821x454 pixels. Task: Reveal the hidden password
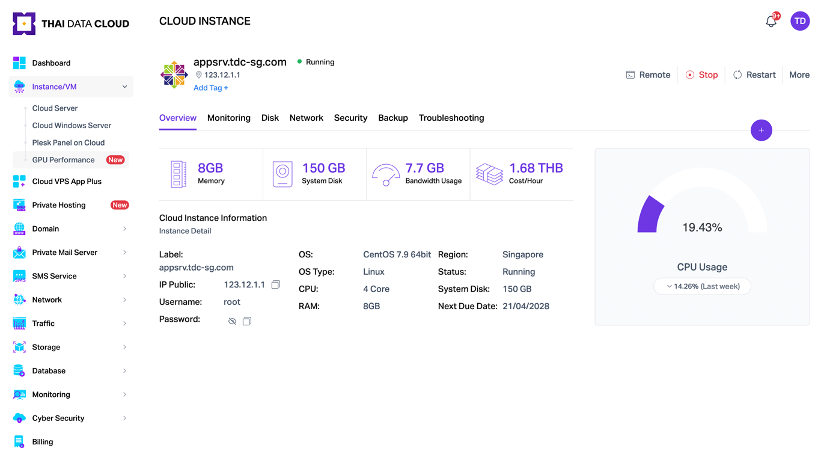pyautogui.click(x=232, y=321)
